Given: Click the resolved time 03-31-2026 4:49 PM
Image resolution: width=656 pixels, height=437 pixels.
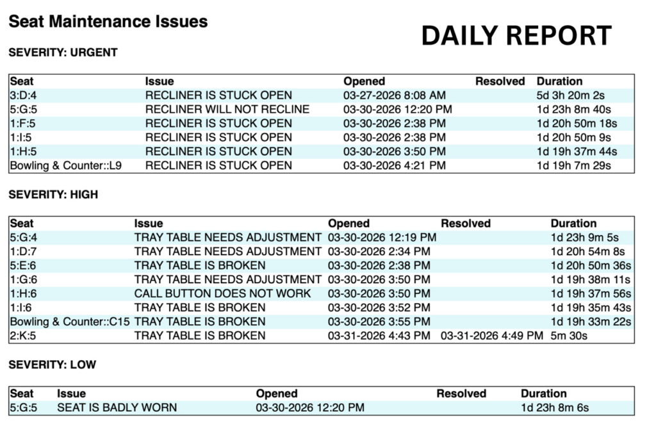Looking at the screenshot, I should [x=491, y=336].
